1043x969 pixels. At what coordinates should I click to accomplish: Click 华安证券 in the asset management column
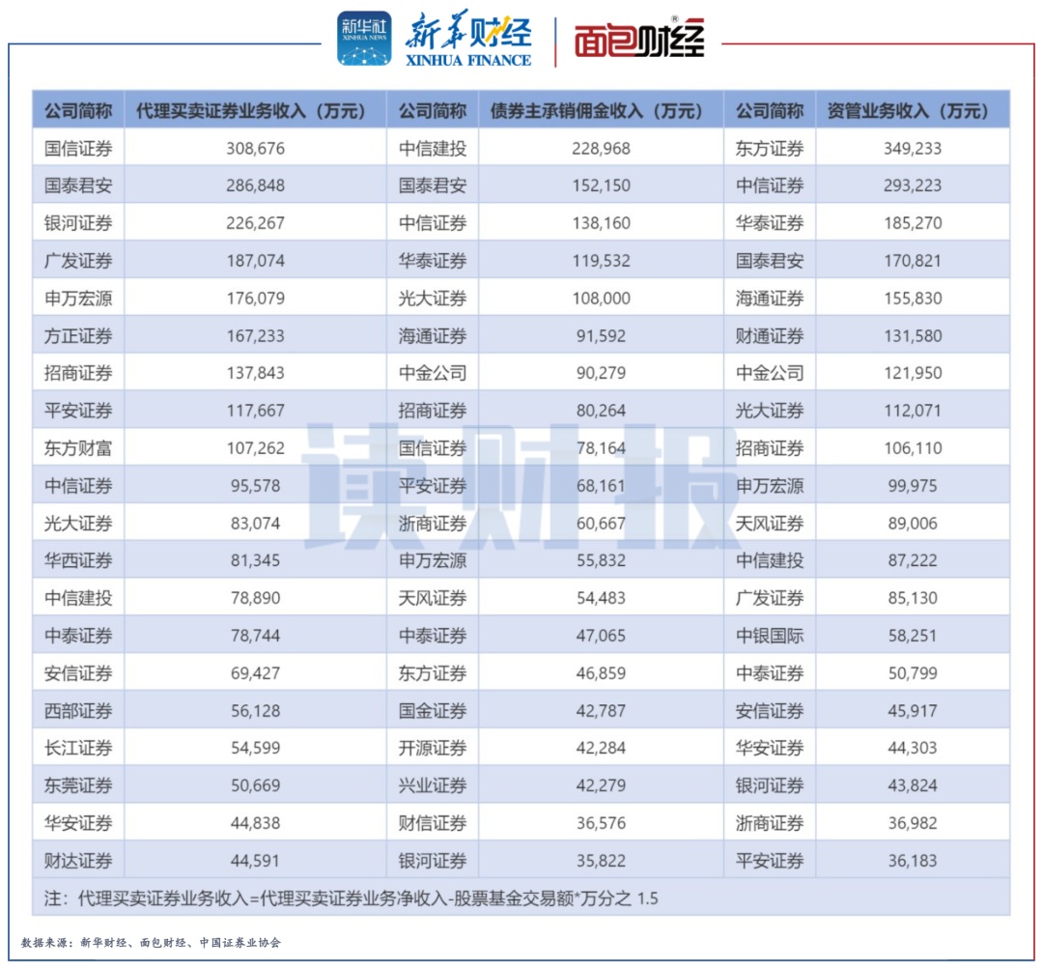pos(770,748)
